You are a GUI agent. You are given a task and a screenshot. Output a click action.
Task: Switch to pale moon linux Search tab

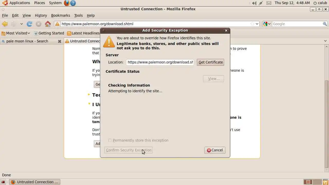[27, 41]
